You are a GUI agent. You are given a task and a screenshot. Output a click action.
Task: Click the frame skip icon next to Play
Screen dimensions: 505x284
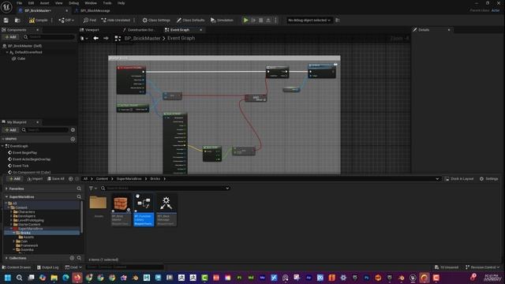(x=253, y=21)
